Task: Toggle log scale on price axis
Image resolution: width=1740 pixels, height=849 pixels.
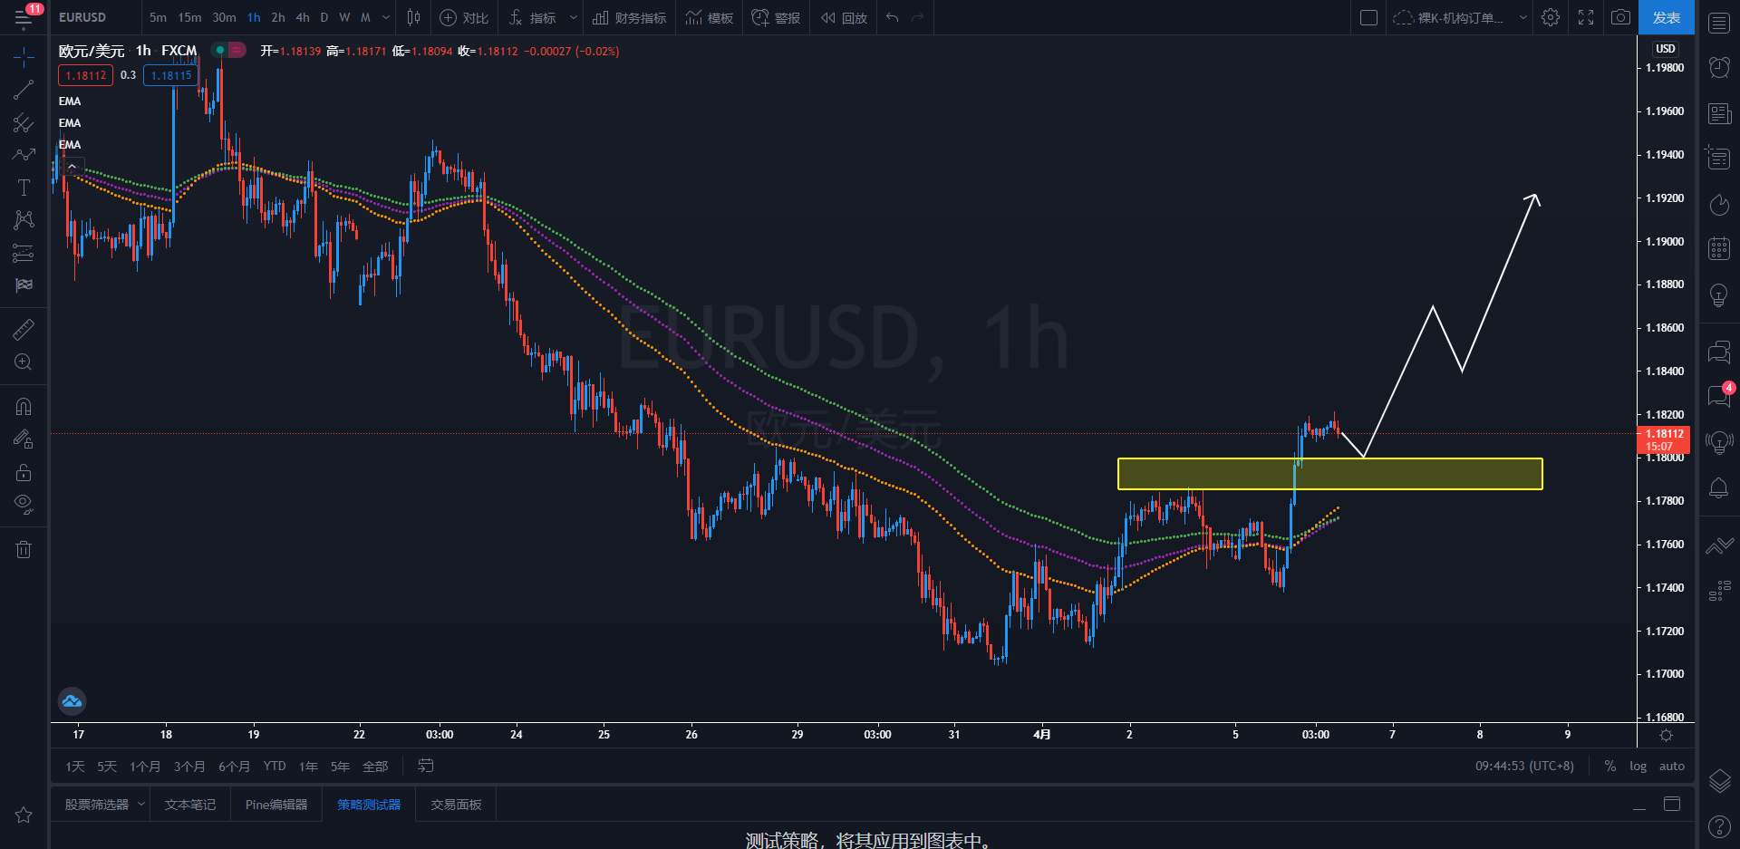Action: pyautogui.click(x=1638, y=766)
